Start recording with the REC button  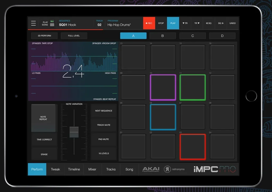coord(149,23)
